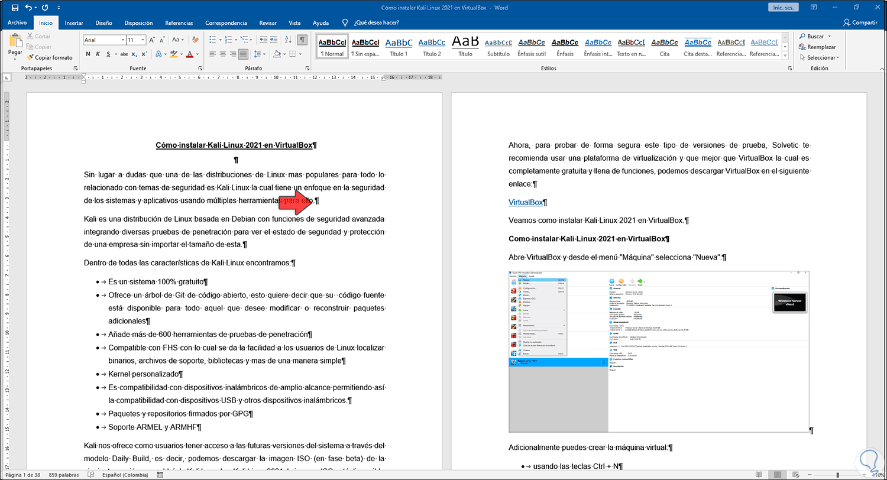Pick the red font color button
This screenshot has width=887, height=480.
(x=190, y=54)
